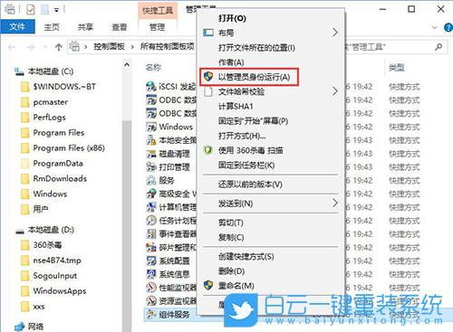The height and width of the screenshot is (332, 453).
Task: Switch to the 主页 ribbon tab
Action: pyautogui.click(x=52, y=27)
